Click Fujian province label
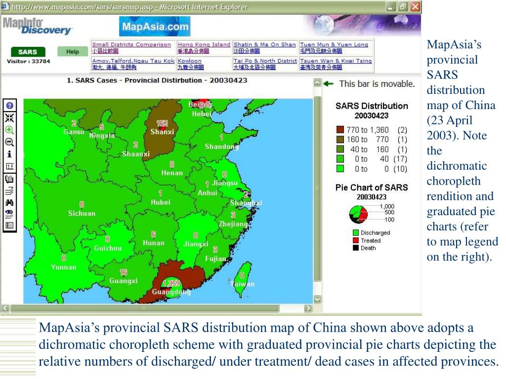 215,259
